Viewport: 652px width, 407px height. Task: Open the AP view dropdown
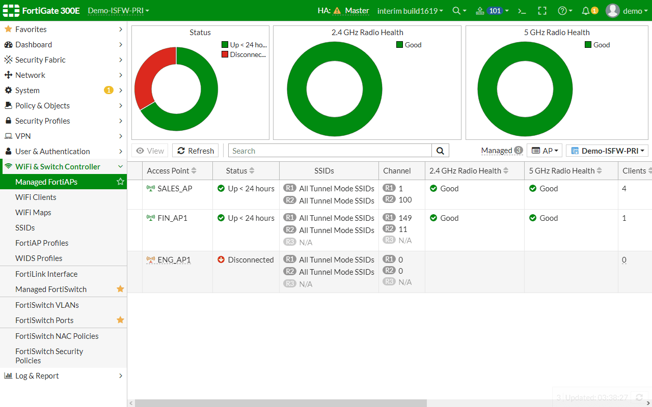pyautogui.click(x=545, y=151)
